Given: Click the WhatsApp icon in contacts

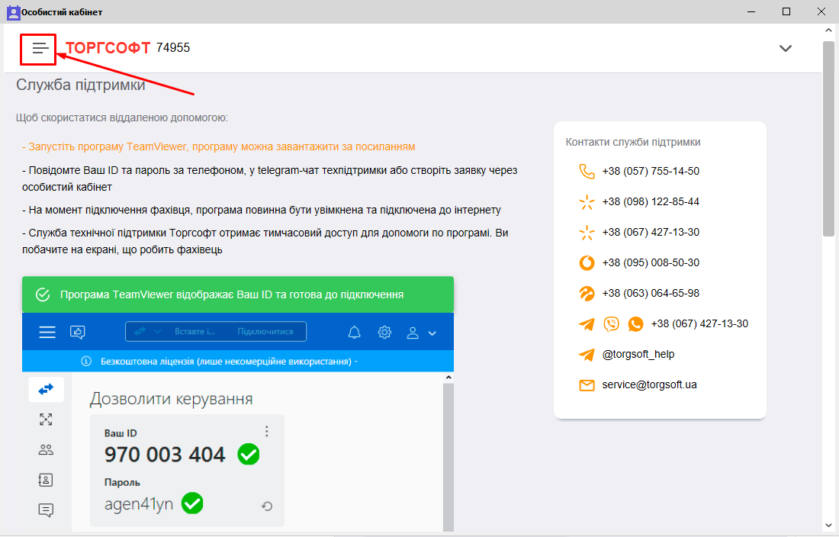Looking at the screenshot, I should pyautogui.click(x=635, y=324).
